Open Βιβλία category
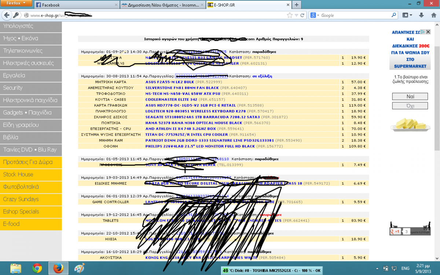440x275 pixels. [31, 137]
